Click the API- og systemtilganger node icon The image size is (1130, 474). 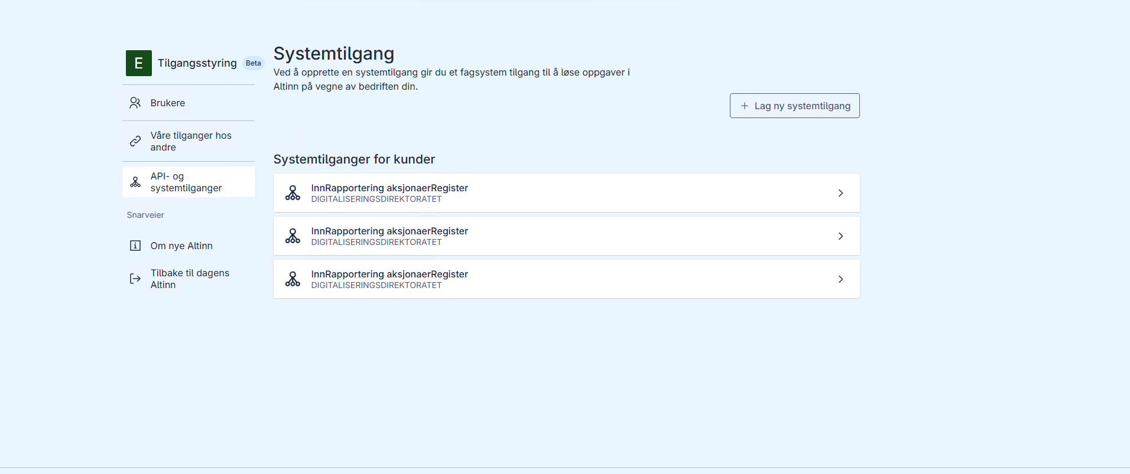pos(135,182)
